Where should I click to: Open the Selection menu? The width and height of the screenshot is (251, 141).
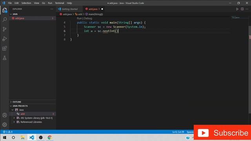pyautogui.click(x=26, y=3)
